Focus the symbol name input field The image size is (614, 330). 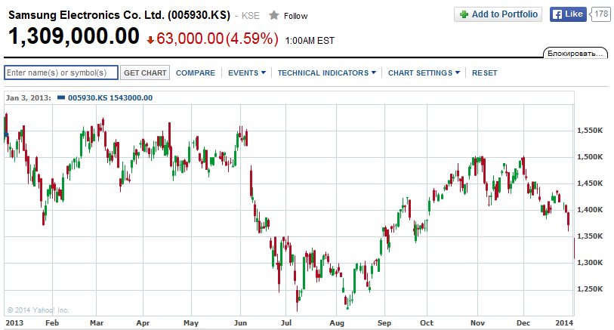(61, 72)
